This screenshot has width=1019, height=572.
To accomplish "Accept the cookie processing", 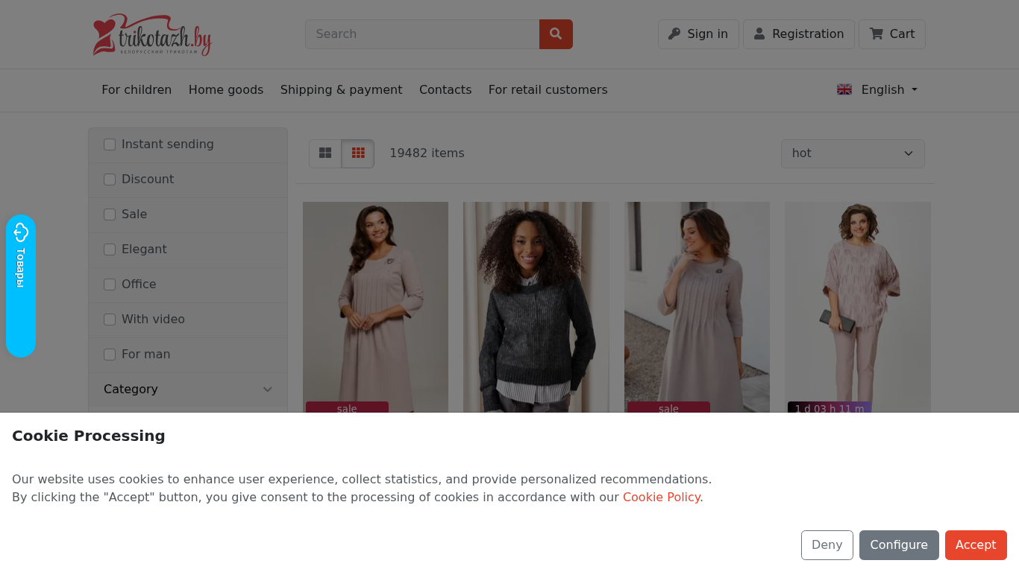I will [x=976, y=545].
